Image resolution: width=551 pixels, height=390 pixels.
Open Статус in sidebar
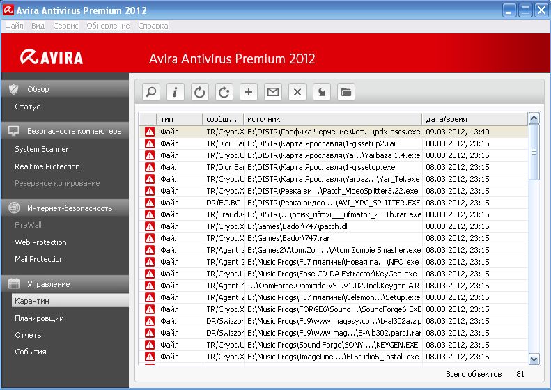[27, 107]
